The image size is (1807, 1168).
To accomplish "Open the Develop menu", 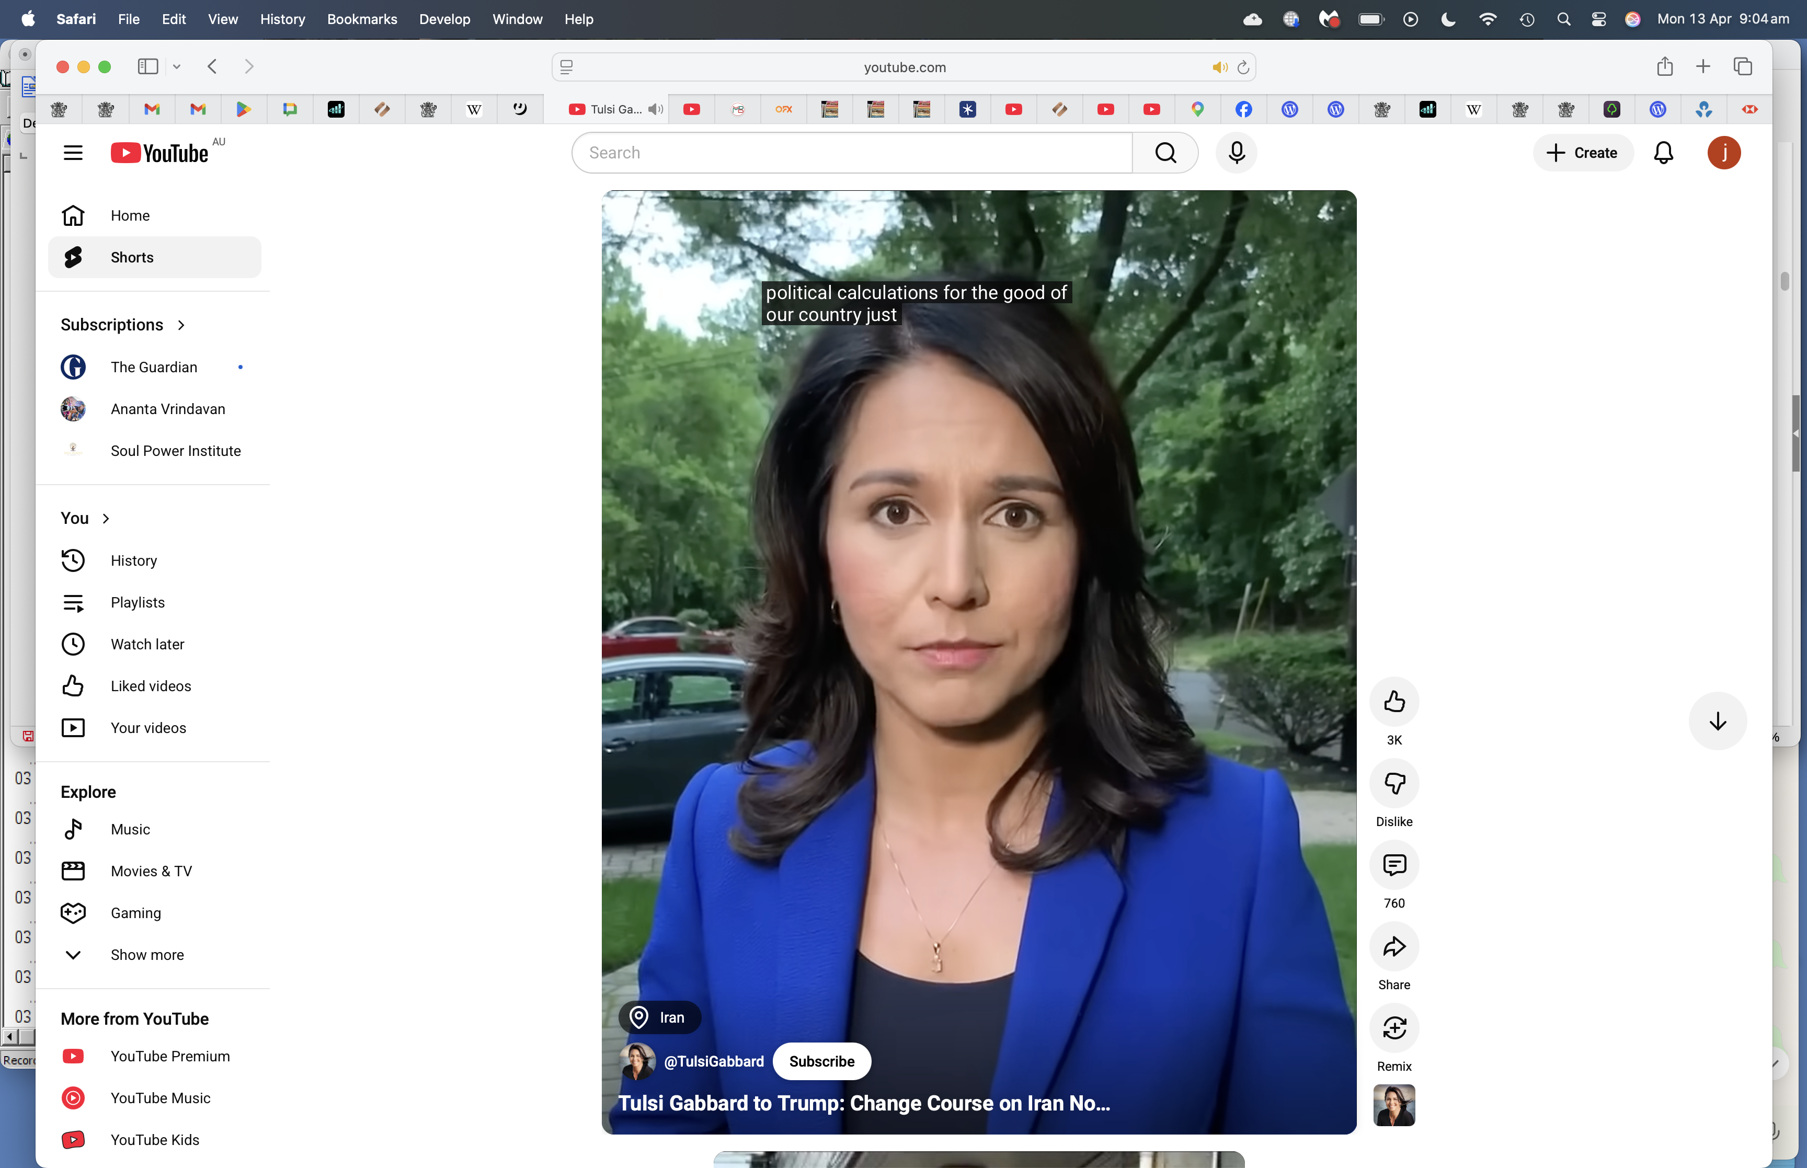I will pos(444,19).
